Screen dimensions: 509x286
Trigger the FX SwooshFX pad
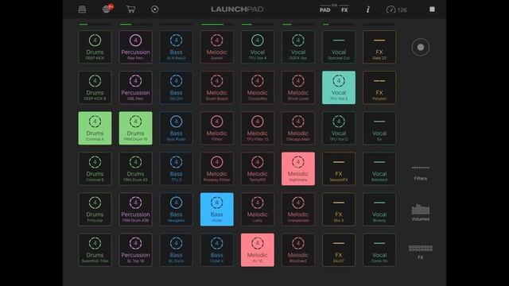(339, 168)
